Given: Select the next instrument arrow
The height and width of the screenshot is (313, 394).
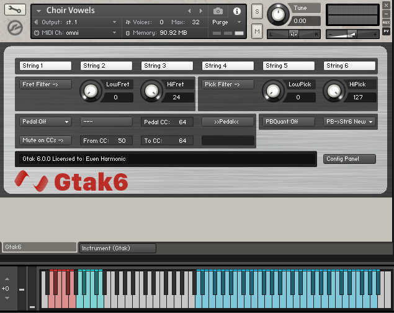Looking at the screenshot, I should point(200,11).
